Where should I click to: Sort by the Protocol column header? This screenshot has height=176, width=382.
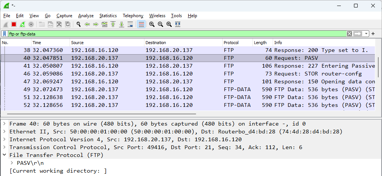(238, 43)
